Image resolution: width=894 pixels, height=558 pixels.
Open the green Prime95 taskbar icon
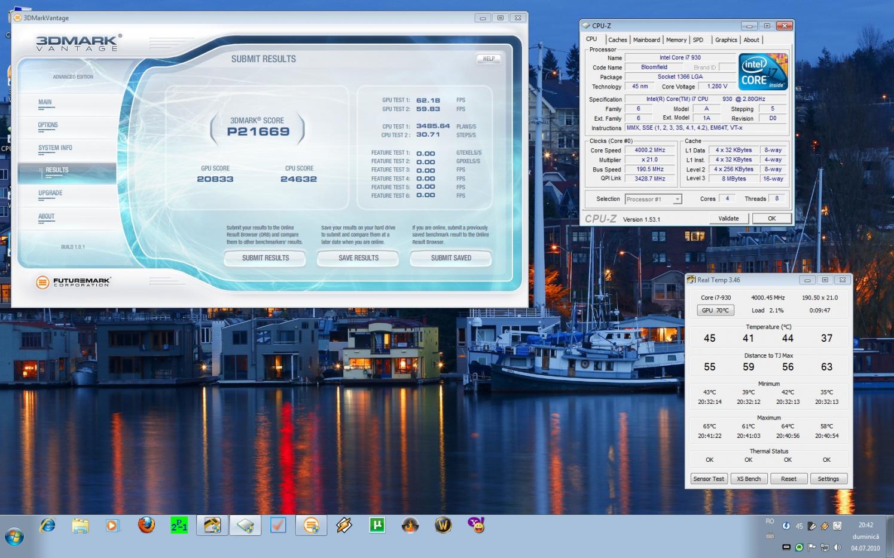click(x=179, y=526)
